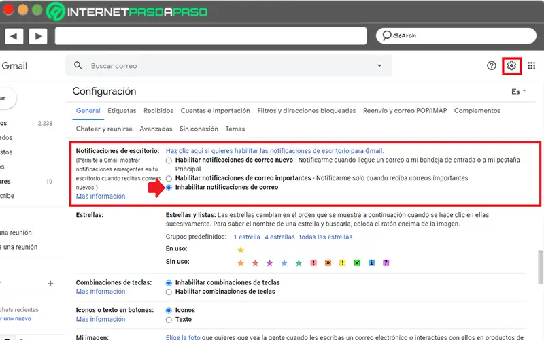Click the todas las estrellas link
The width and height of the screenshot is (544, 340).
(326, 237)
